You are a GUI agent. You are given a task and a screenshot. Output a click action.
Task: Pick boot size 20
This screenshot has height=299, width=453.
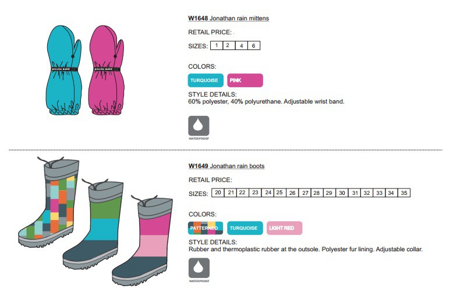coord(218,193)
